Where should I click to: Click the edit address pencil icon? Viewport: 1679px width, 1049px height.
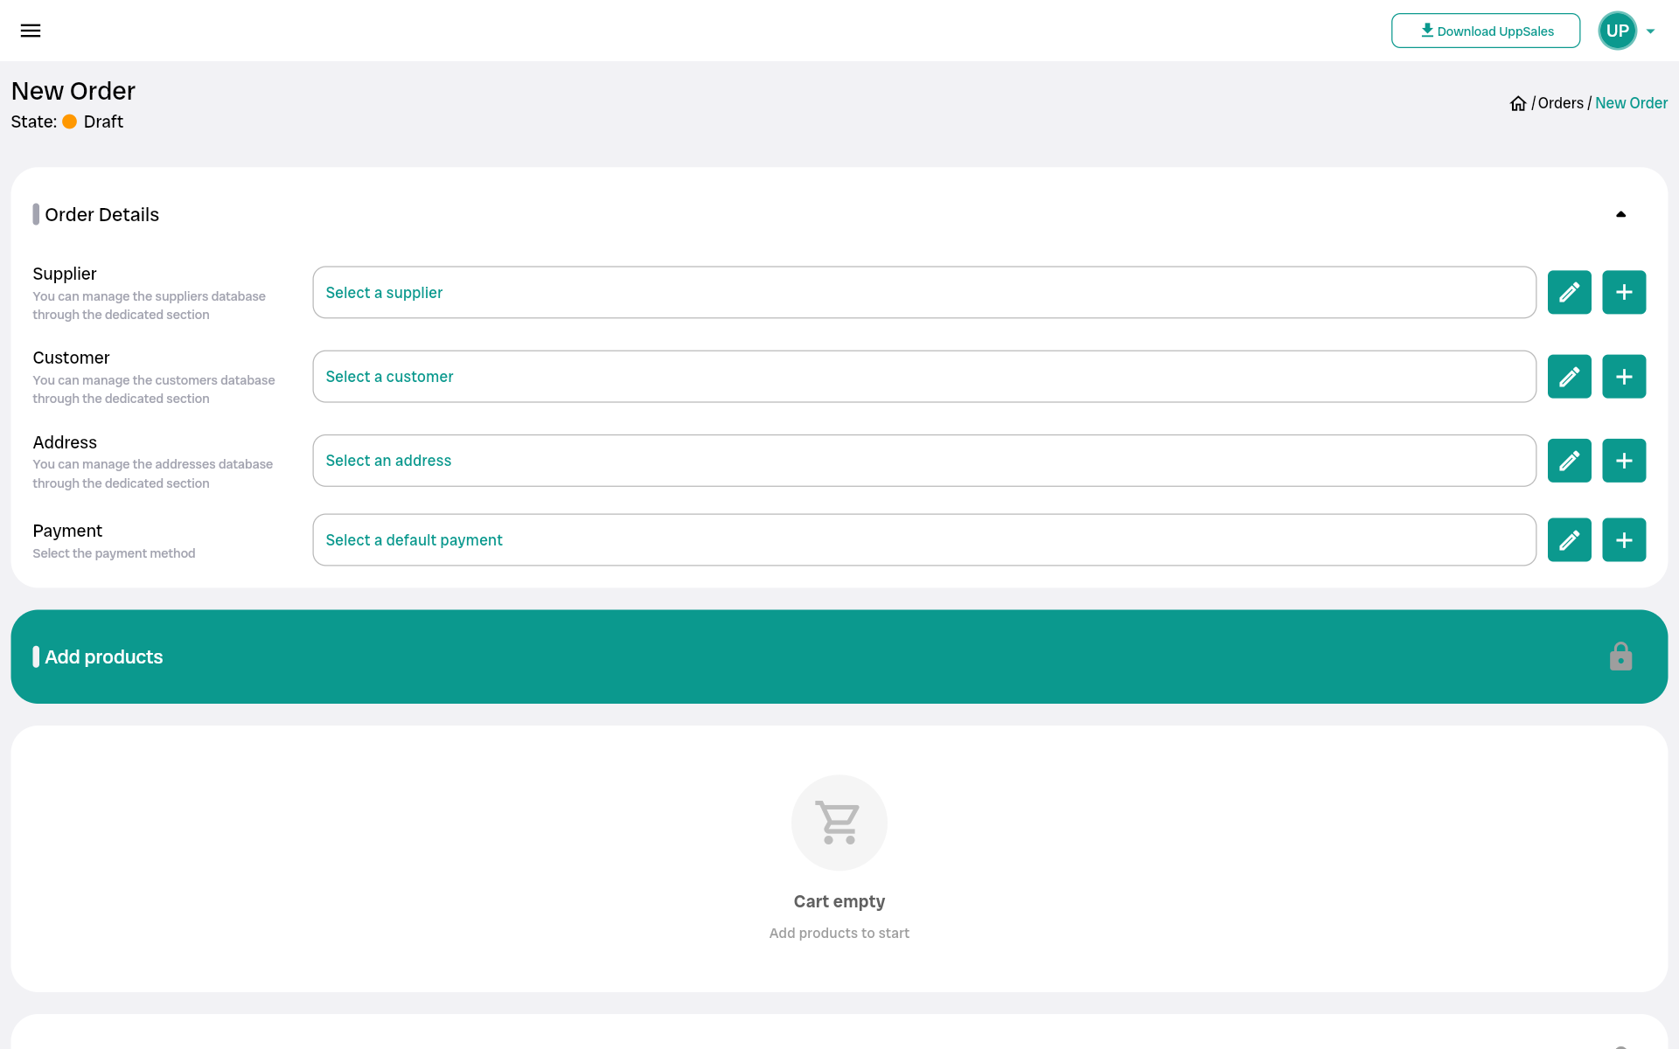tap(1569, 461)
